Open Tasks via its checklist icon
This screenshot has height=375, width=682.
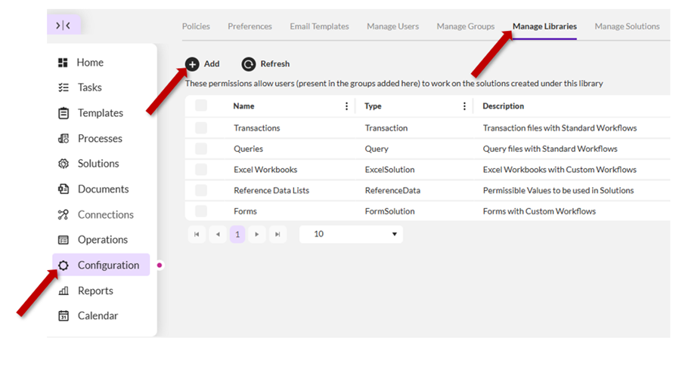point(64,88)
